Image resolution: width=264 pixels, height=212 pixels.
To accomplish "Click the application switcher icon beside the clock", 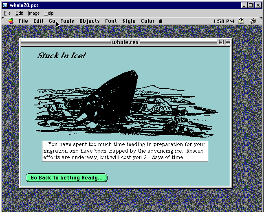I will (x=253, y=21).
